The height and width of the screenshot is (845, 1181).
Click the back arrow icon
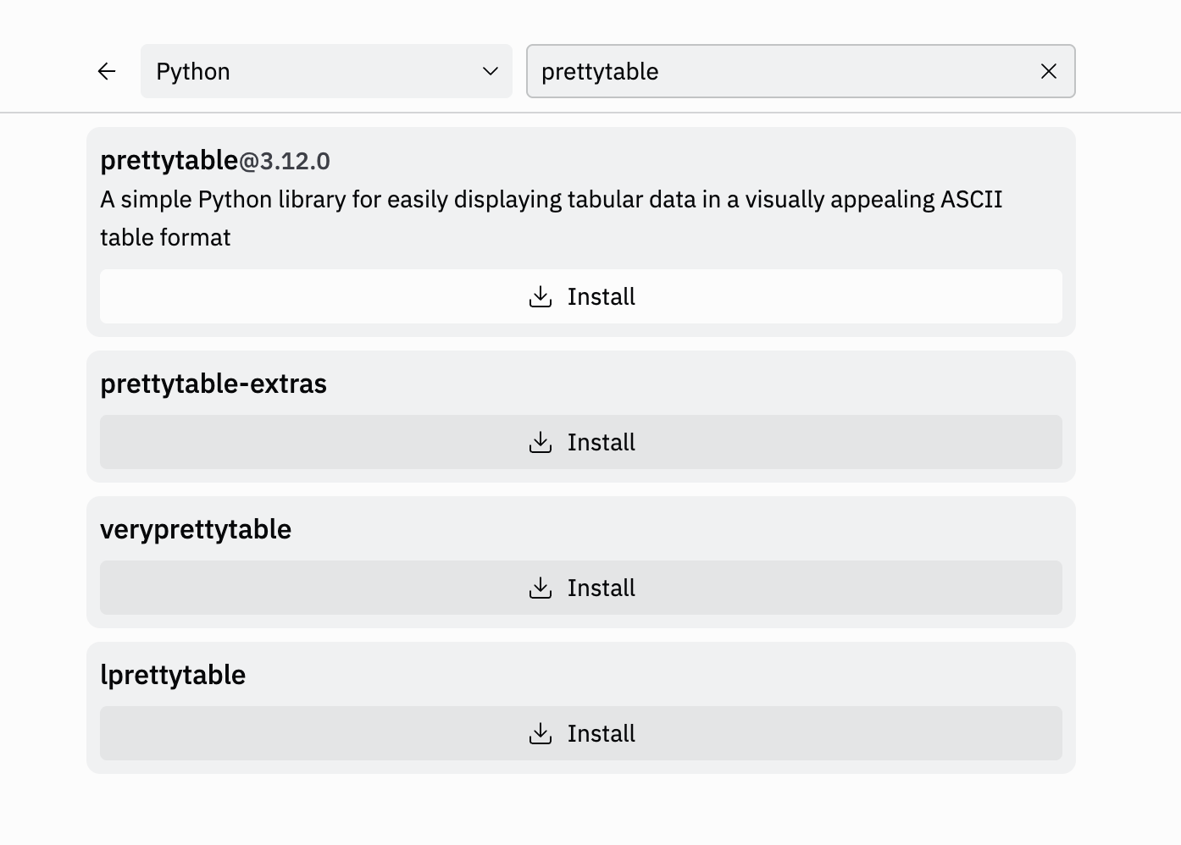pyautogui.click(x=107, y=71)
